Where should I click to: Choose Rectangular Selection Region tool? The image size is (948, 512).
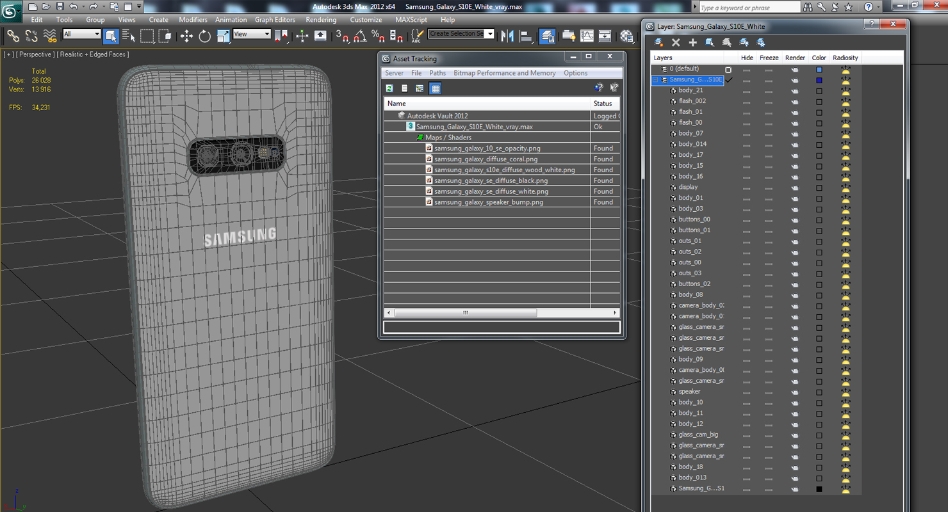click(x=147, y=36)
